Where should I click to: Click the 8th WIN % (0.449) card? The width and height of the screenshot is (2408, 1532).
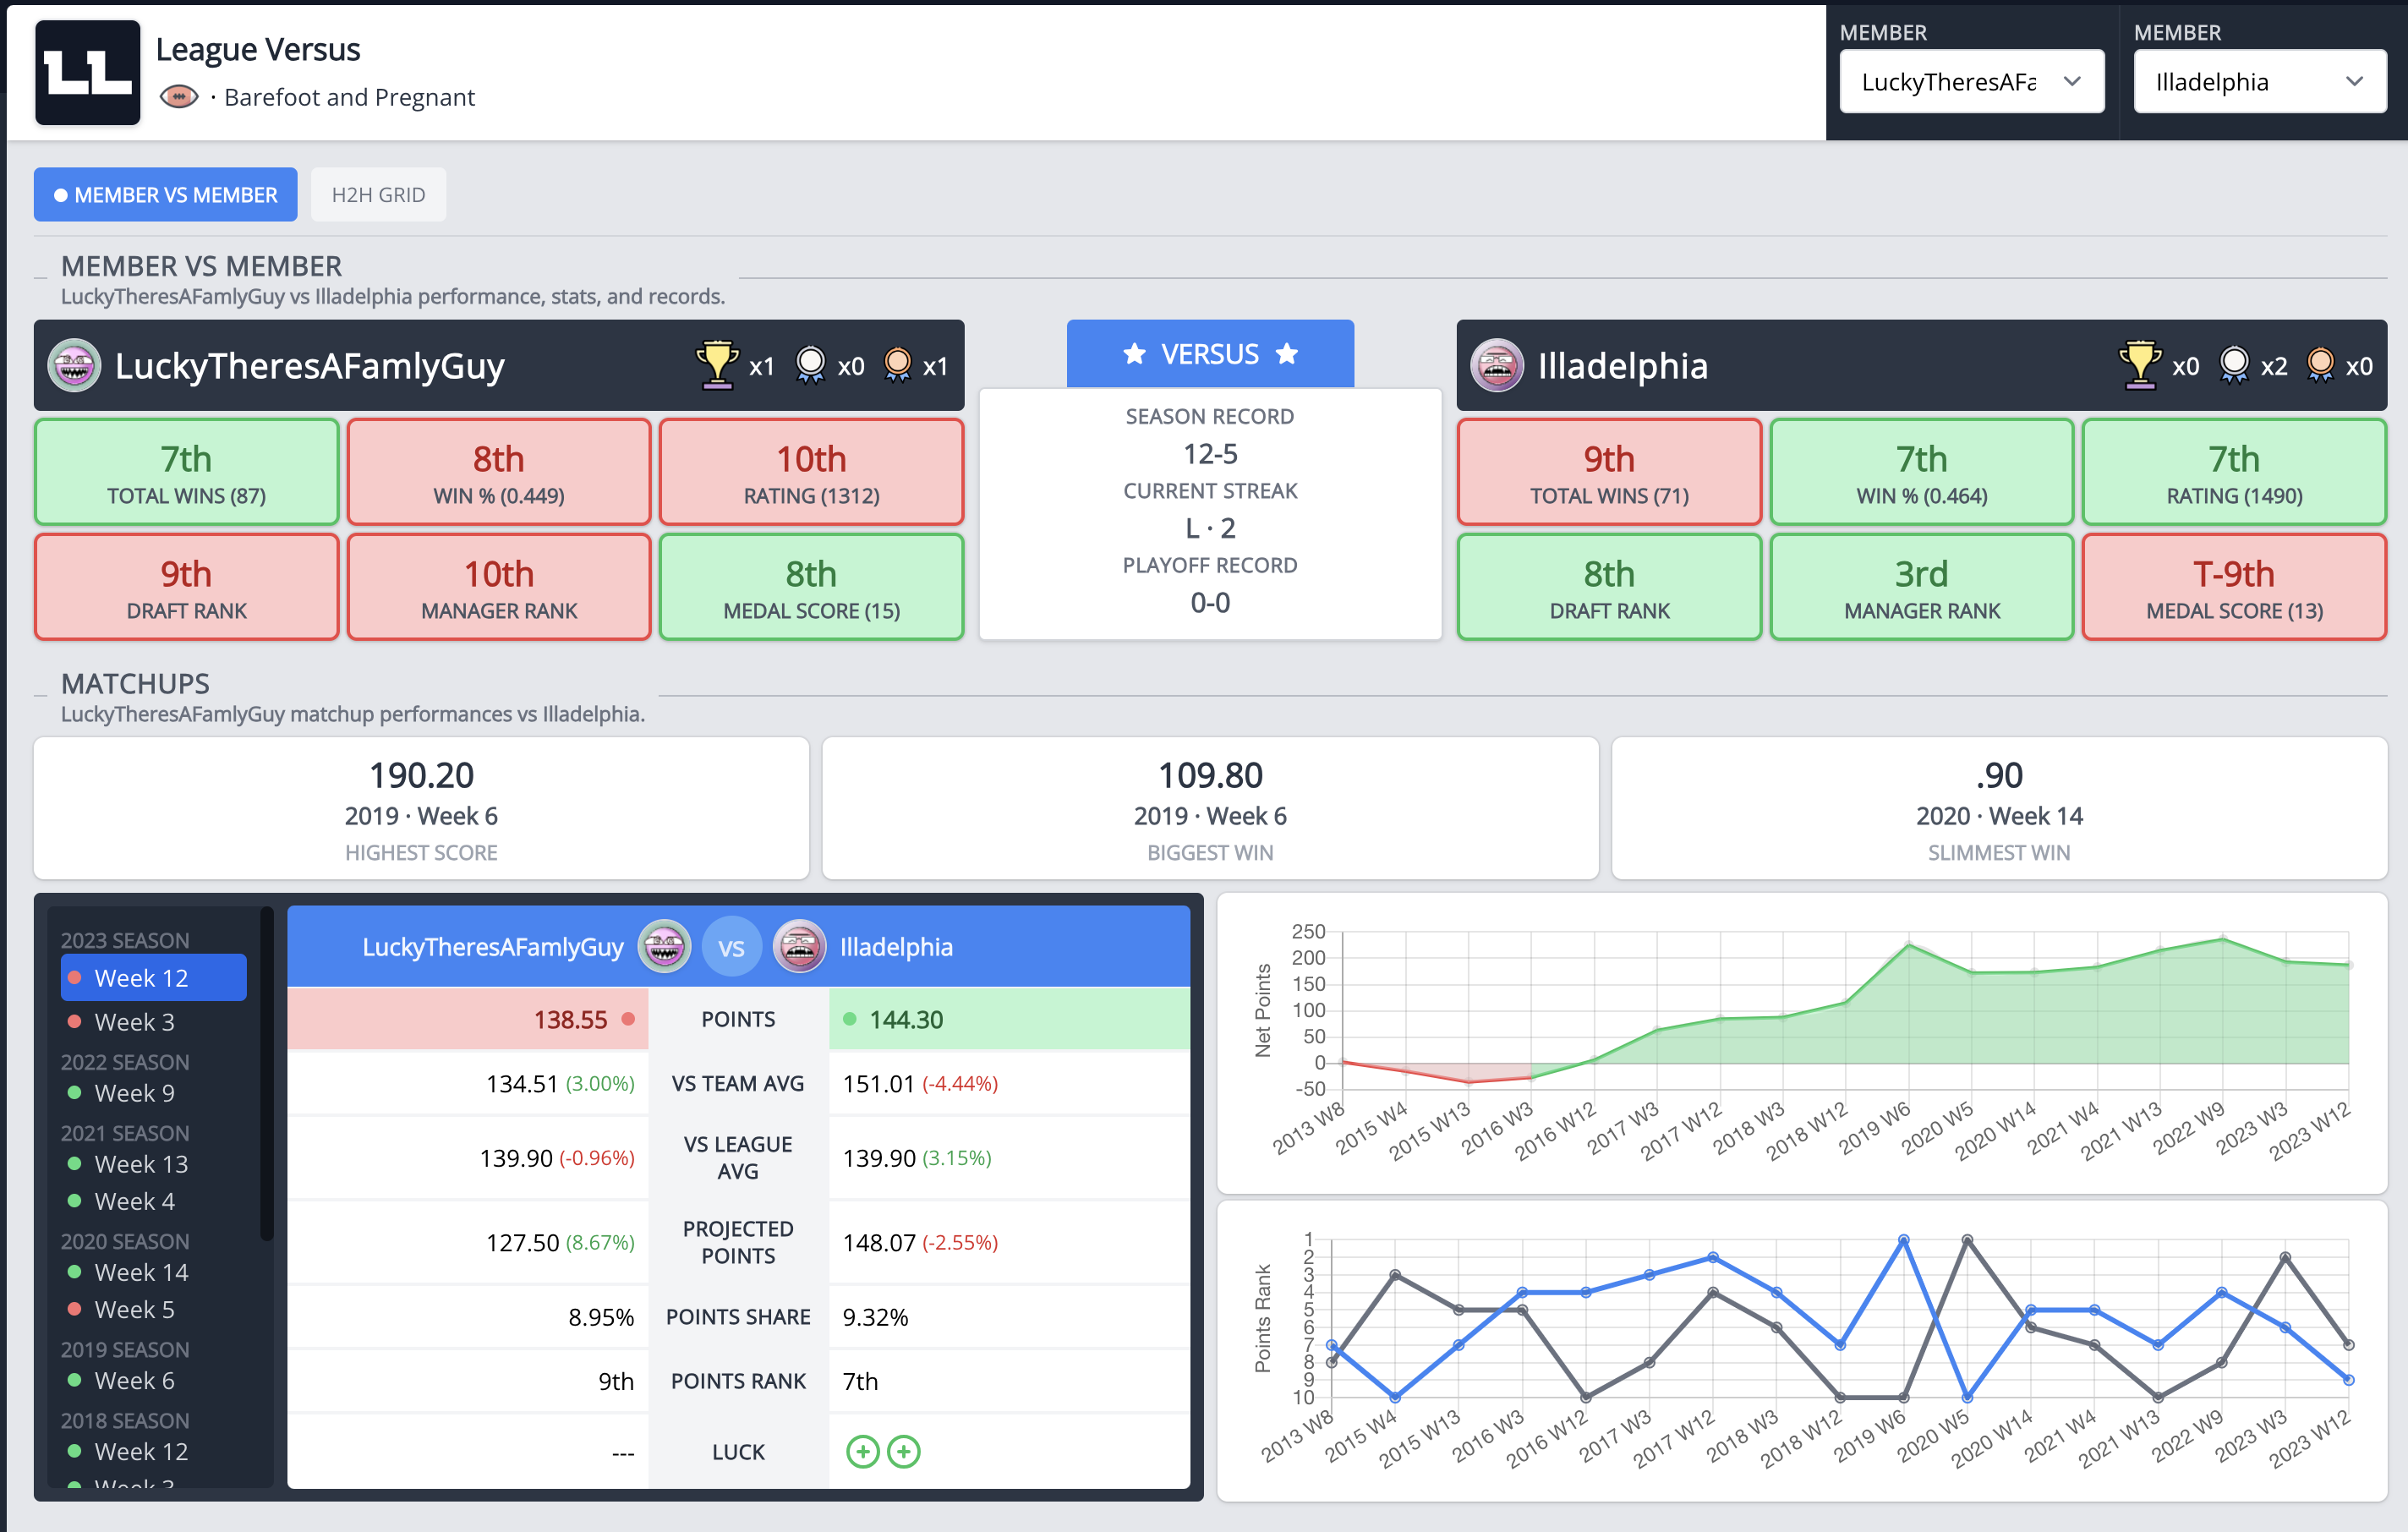tap(499, 472)
